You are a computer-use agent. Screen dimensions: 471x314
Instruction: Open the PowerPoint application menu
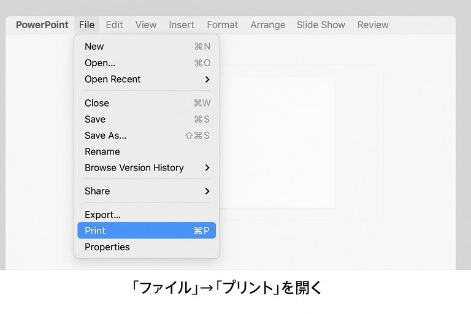click(42, 25)
